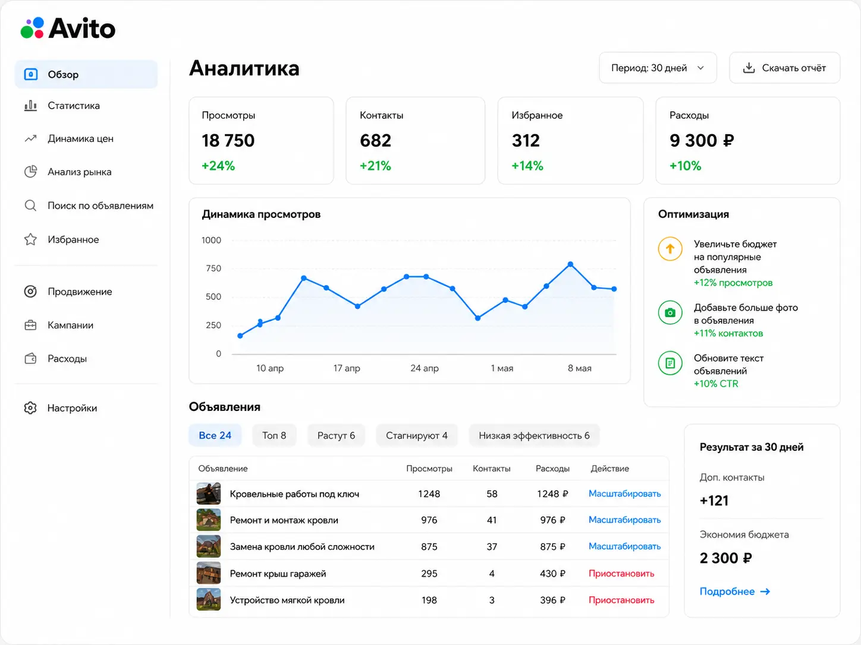Click the green camera tip icon
861x645 pixels.
click(x=670, y=312)
